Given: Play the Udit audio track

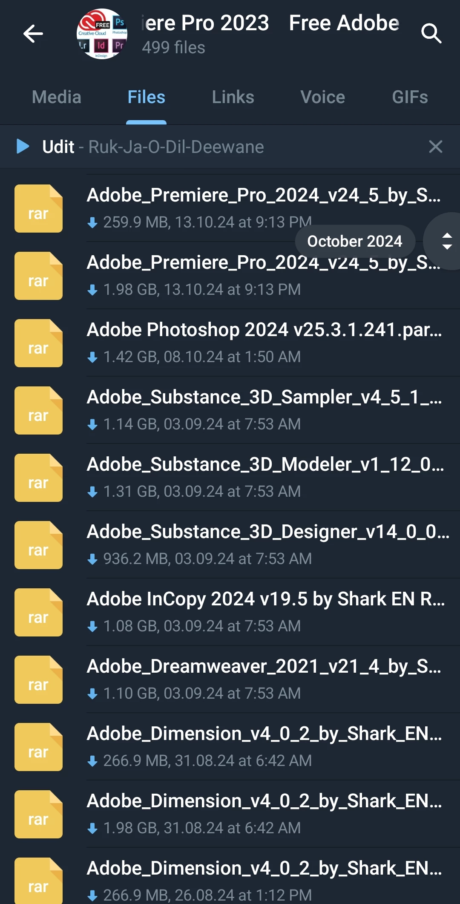Looking at the screenshot, I should click(x=23, y=146).
